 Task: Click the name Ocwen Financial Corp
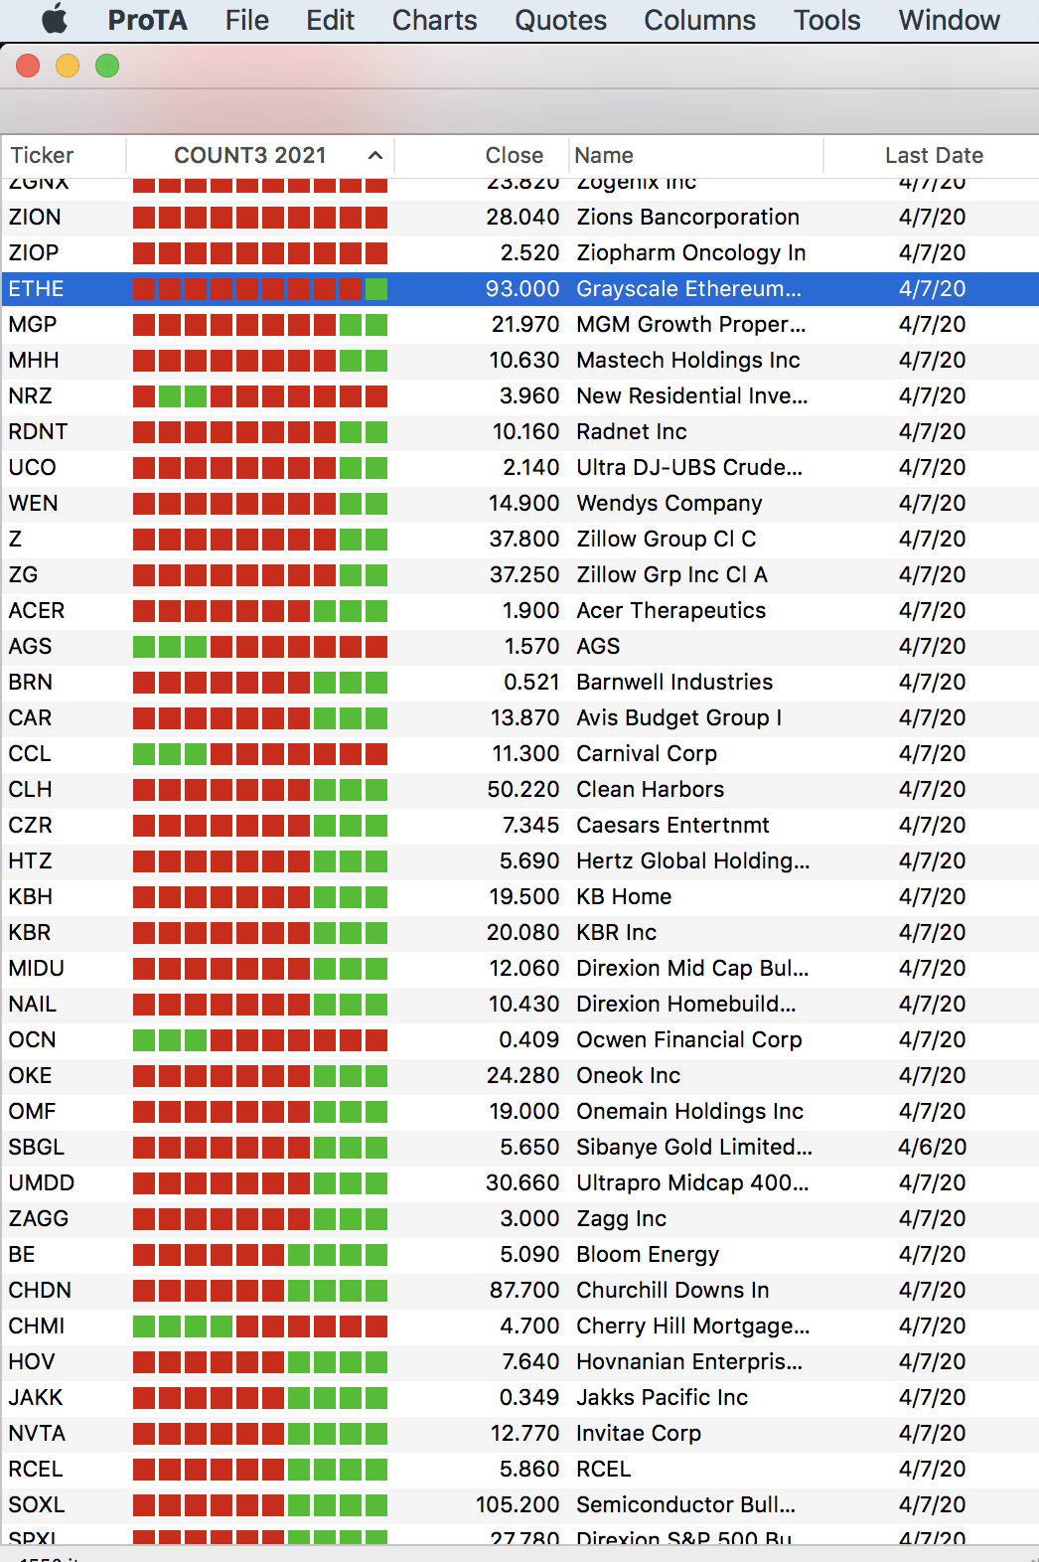(x=689, y=1040)
